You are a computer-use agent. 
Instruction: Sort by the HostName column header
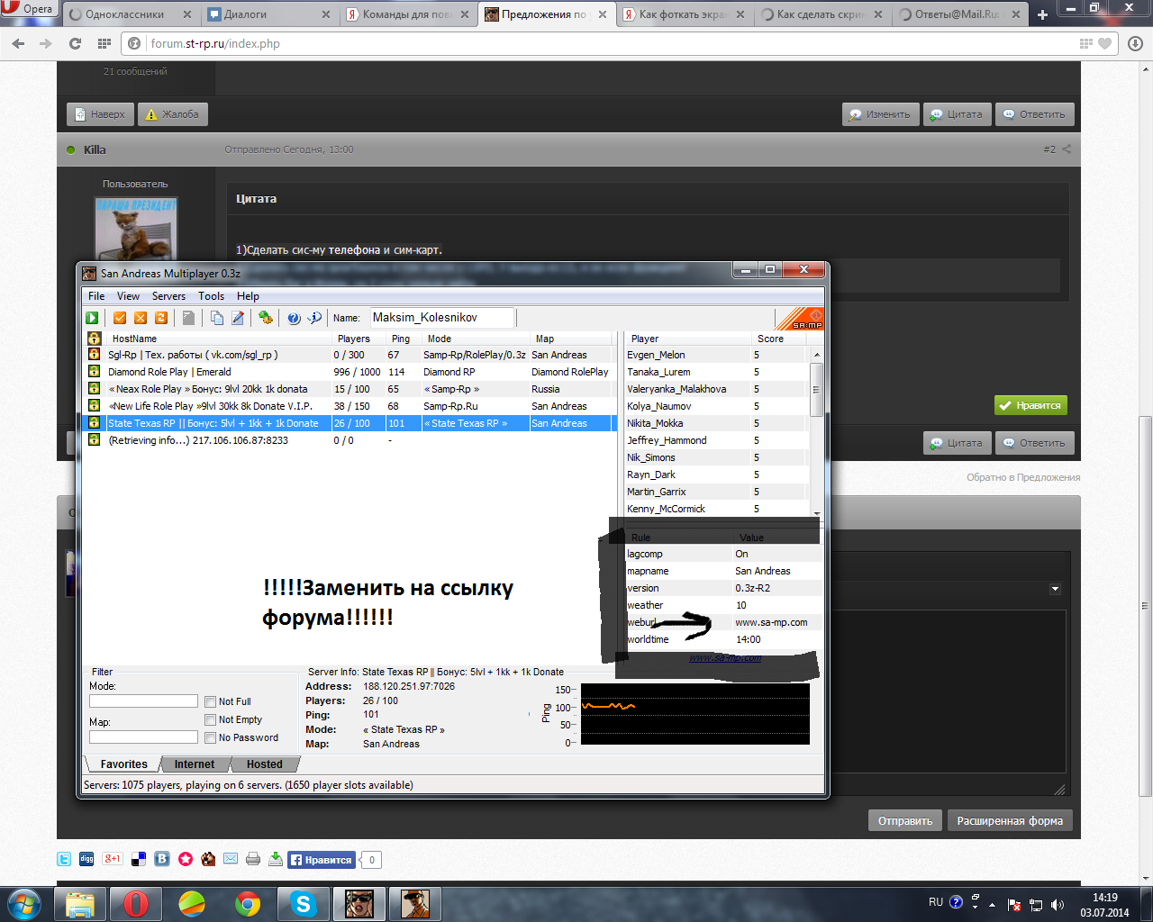(217, 339)
